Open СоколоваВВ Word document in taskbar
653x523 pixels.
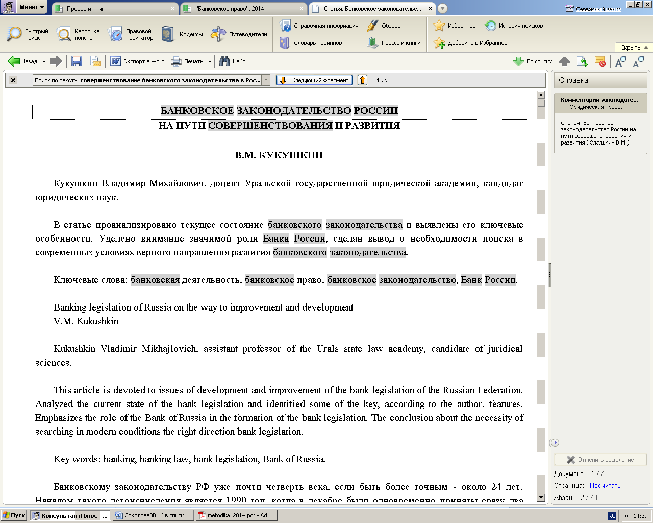[153, 515]
